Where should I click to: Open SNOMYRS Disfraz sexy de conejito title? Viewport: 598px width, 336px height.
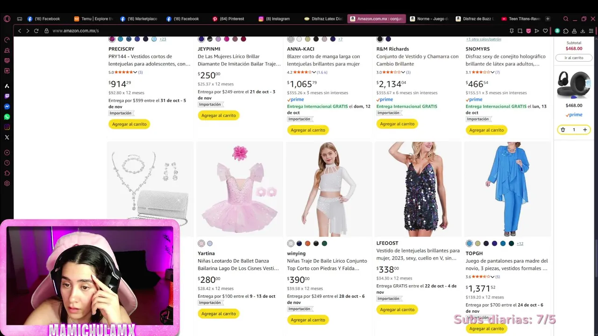(505, 60)
